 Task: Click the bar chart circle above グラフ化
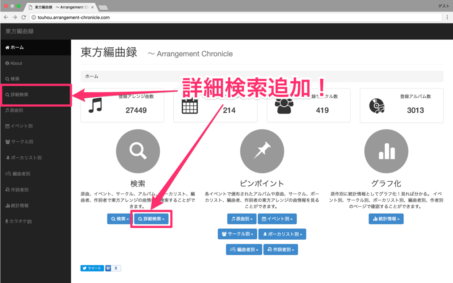(x=386, y=151)
